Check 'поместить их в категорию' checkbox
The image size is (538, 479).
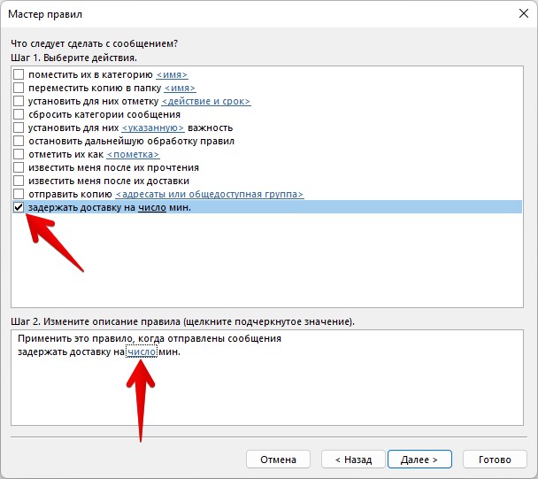tap(19, 74)
